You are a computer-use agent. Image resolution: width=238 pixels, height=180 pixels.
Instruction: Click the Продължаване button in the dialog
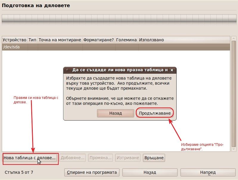155,113
